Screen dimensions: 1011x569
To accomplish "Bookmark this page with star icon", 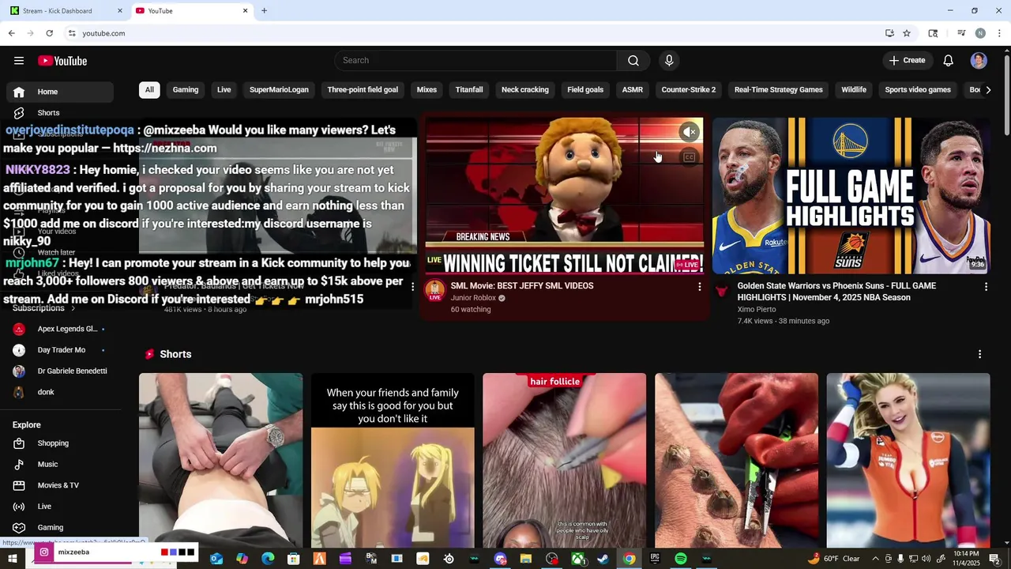I will click(x=907, y=33).
